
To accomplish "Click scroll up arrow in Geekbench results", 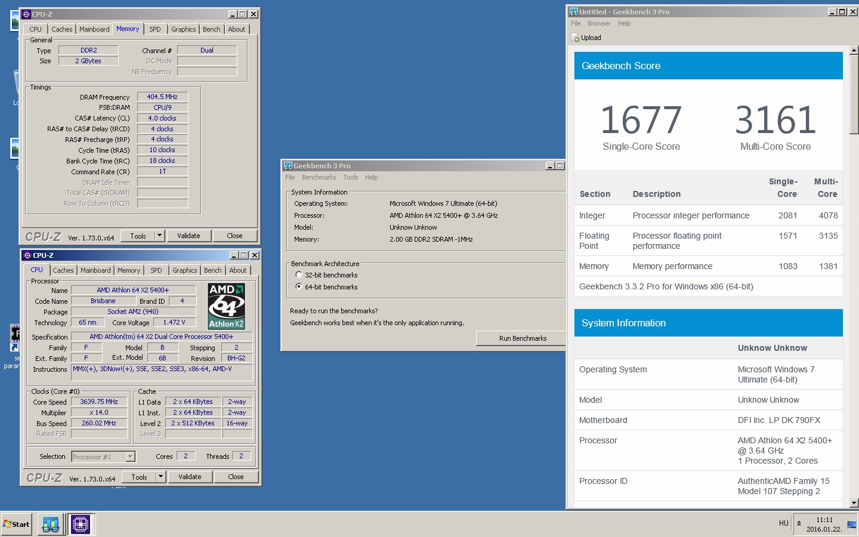I will click(x=854, y=51).
